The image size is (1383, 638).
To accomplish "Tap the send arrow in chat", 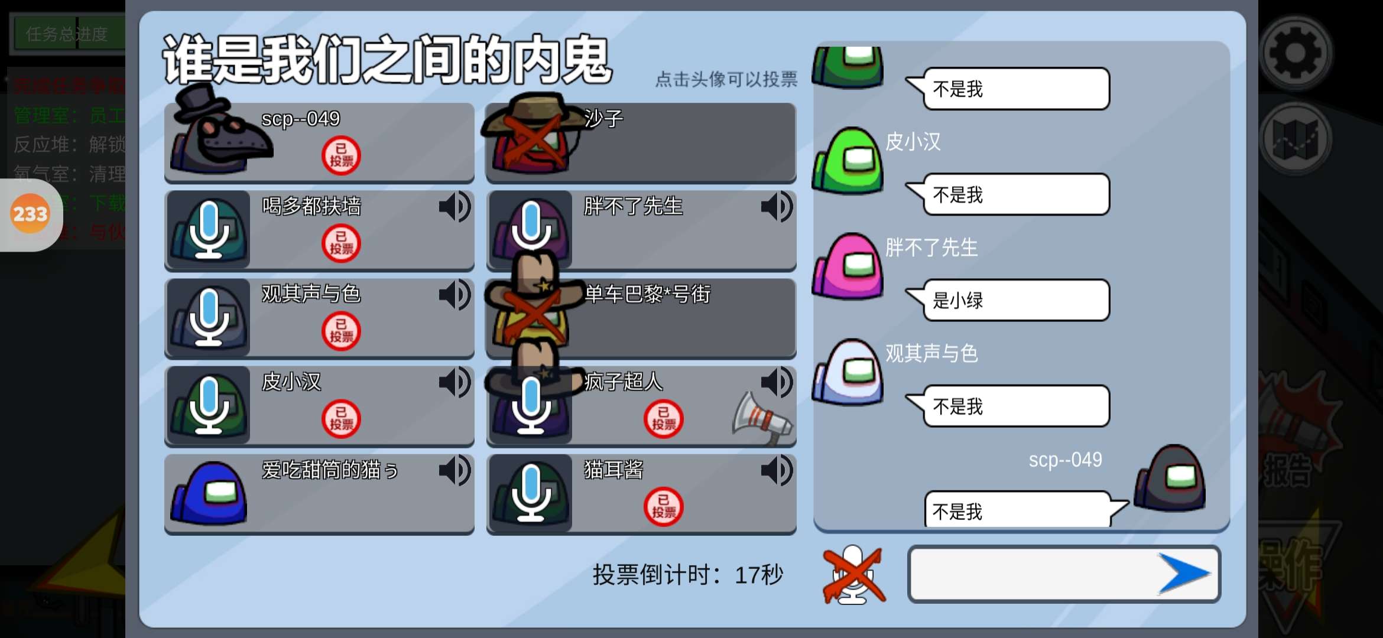I will pos(1183,573).
